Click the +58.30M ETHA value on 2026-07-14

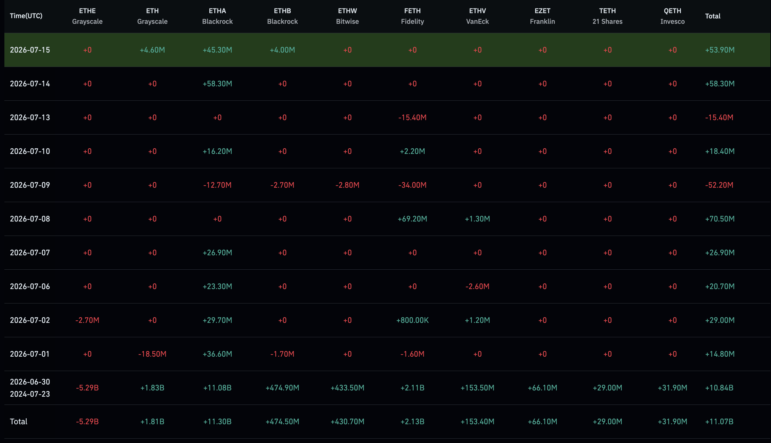(217, 84)
